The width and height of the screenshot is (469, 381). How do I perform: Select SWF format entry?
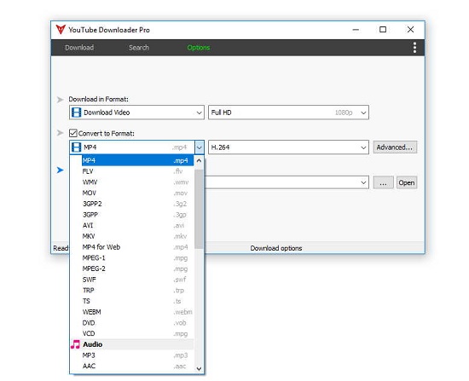[137, 280]
